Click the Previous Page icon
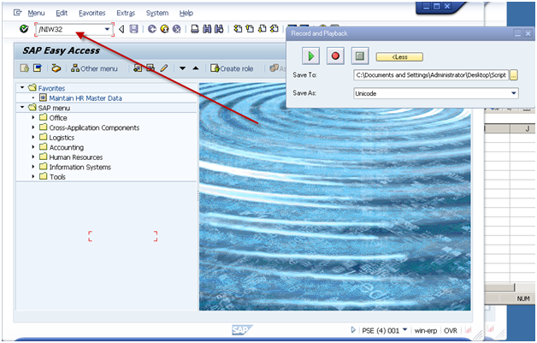537x343 pixels. coord(250,29)
